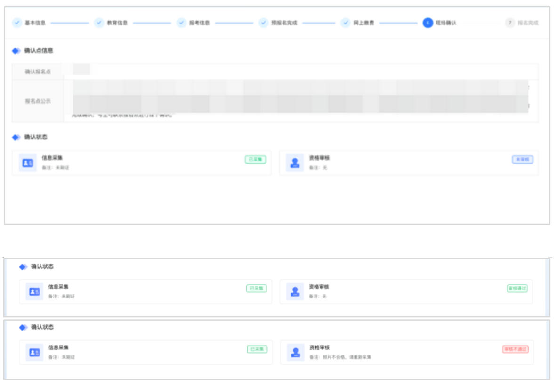Select the blue step 6 circle for 现场确认
The image size is (557, 387).
tap(428, 23)
